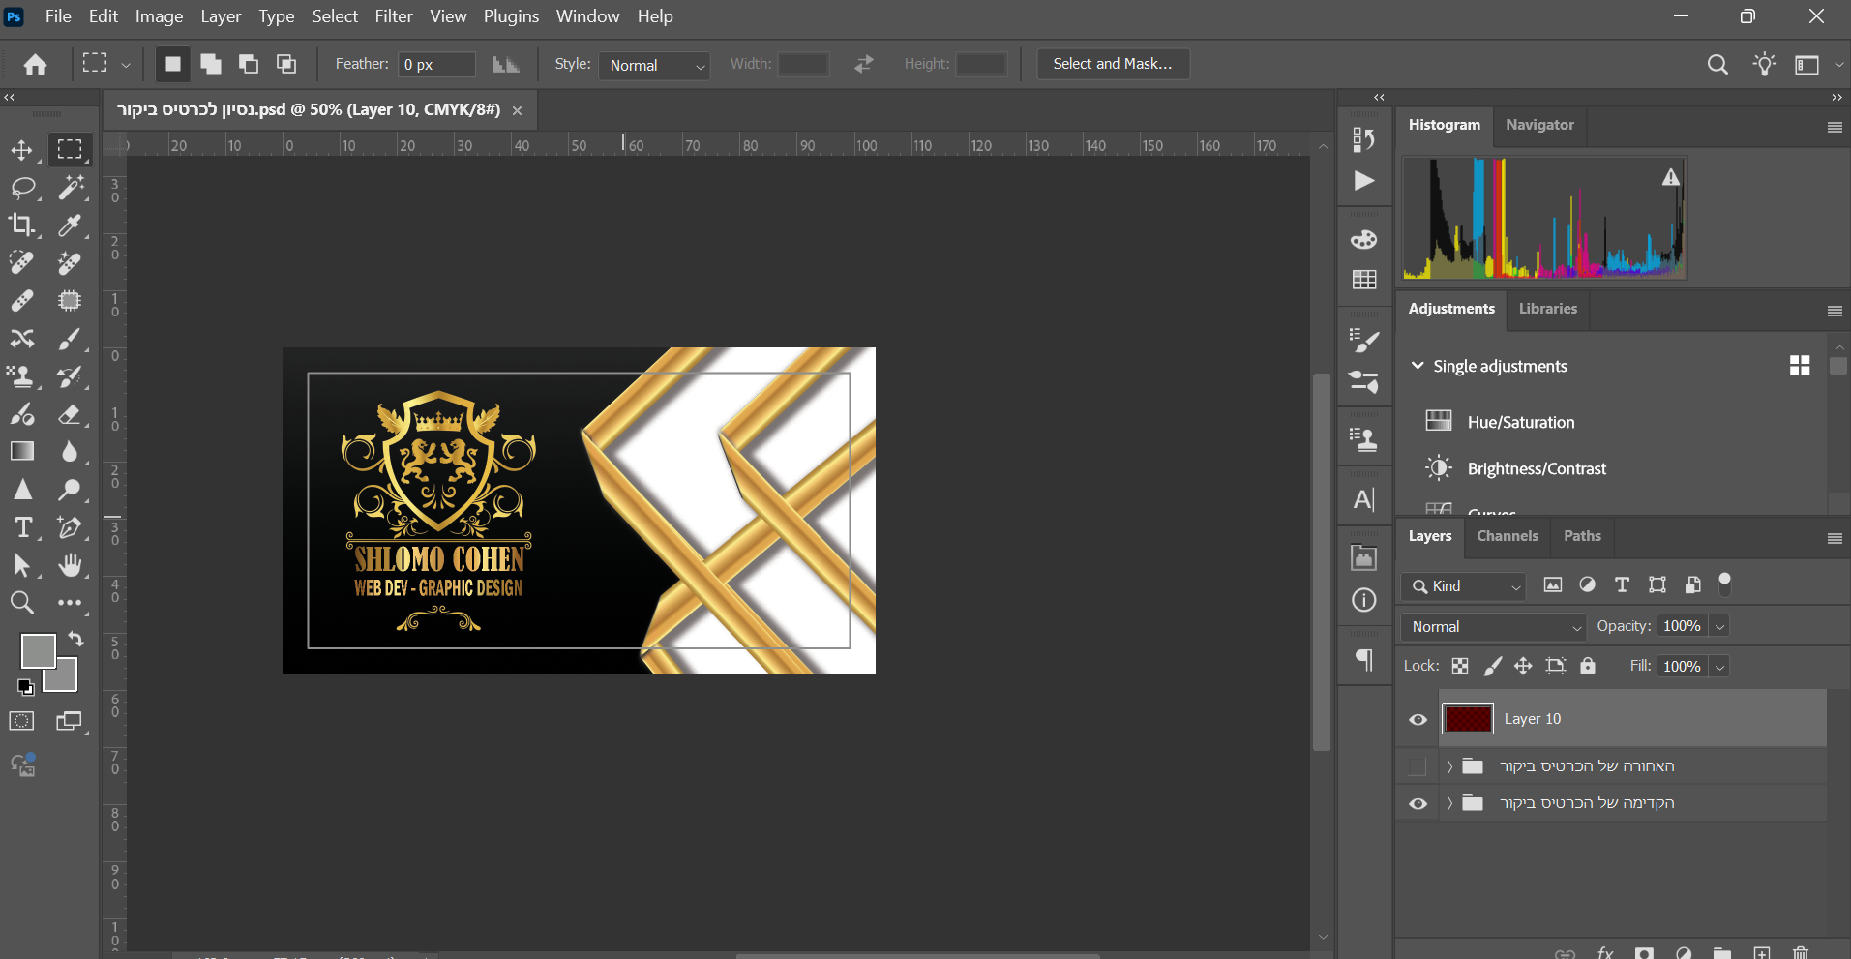Viewport: 1851px width, 959px height.
Task: Select the Horizontal Type tool
Action: pos(22,527)
